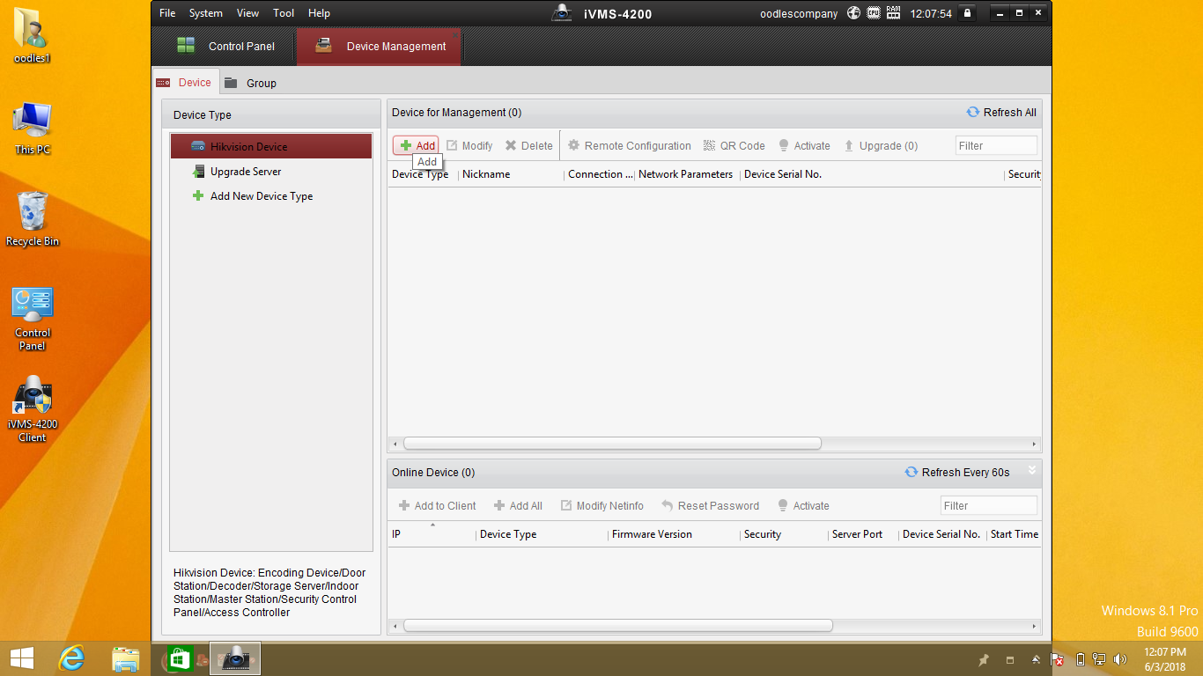Click the lock icon in title bar

(968, 13)
